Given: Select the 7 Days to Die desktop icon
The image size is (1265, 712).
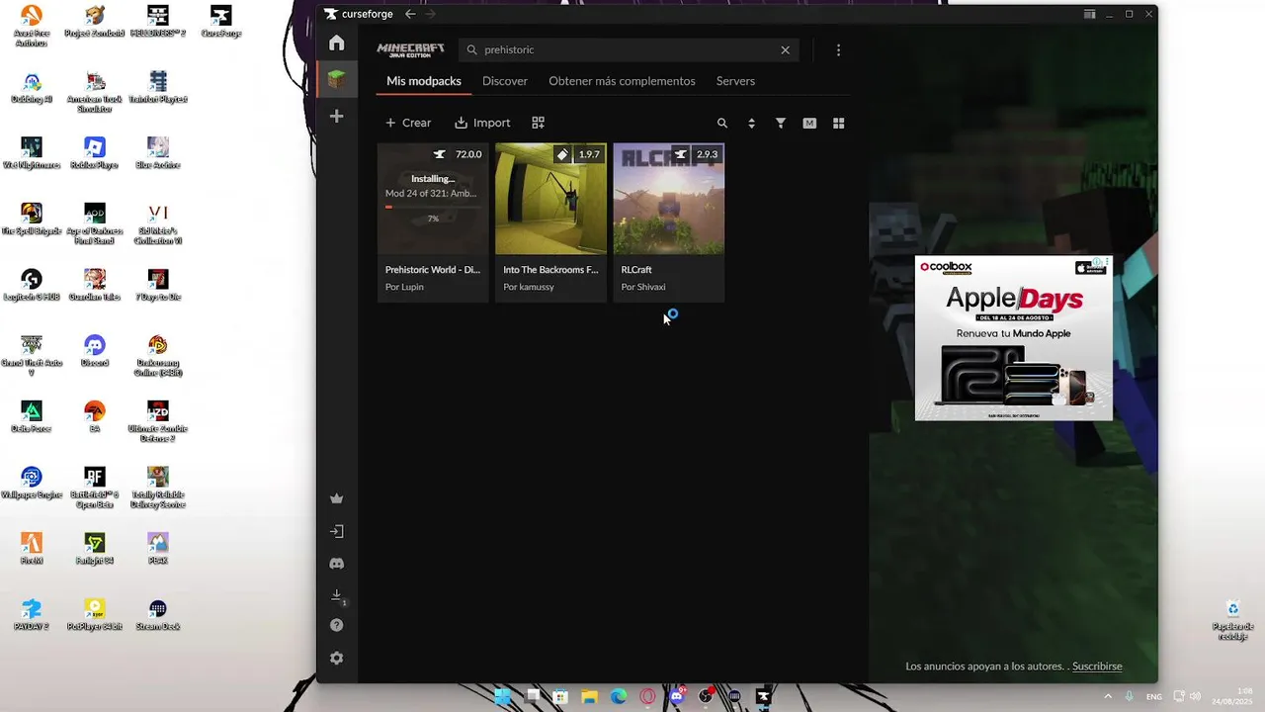Looking at the screenshot, I should 158,285.
